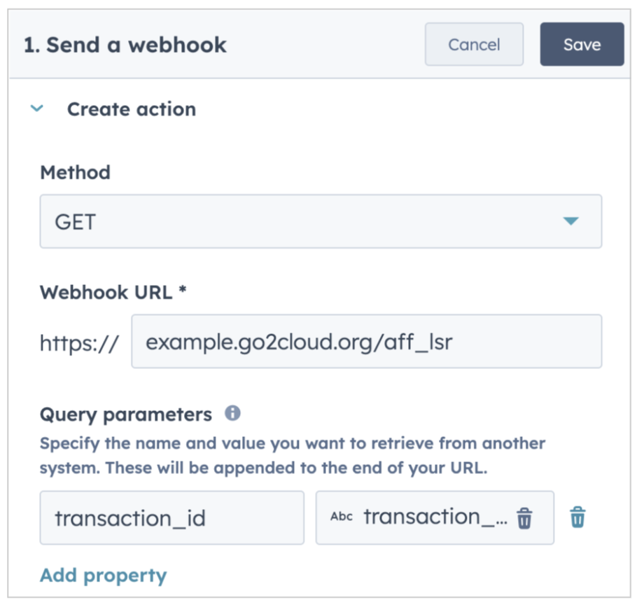Click the Cancel button
This screenshot has width=637, height=605.
click(474, 44)
